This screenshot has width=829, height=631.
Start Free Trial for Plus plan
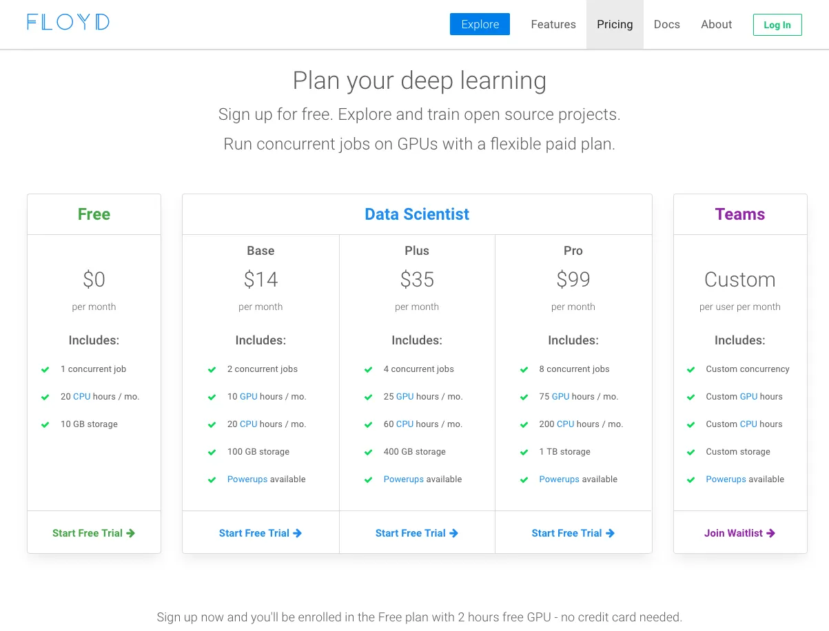(x=417, y=532)
